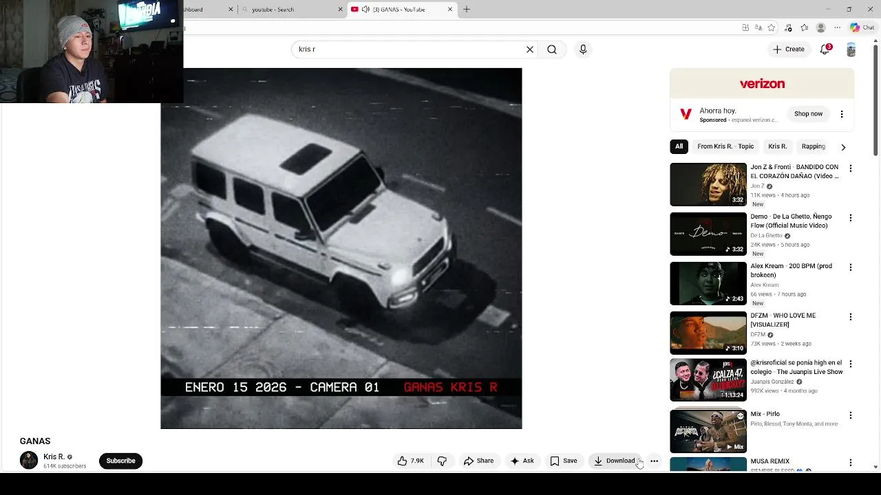
Task: Open Edge media control icon
Action: click(x=788, y=27)
